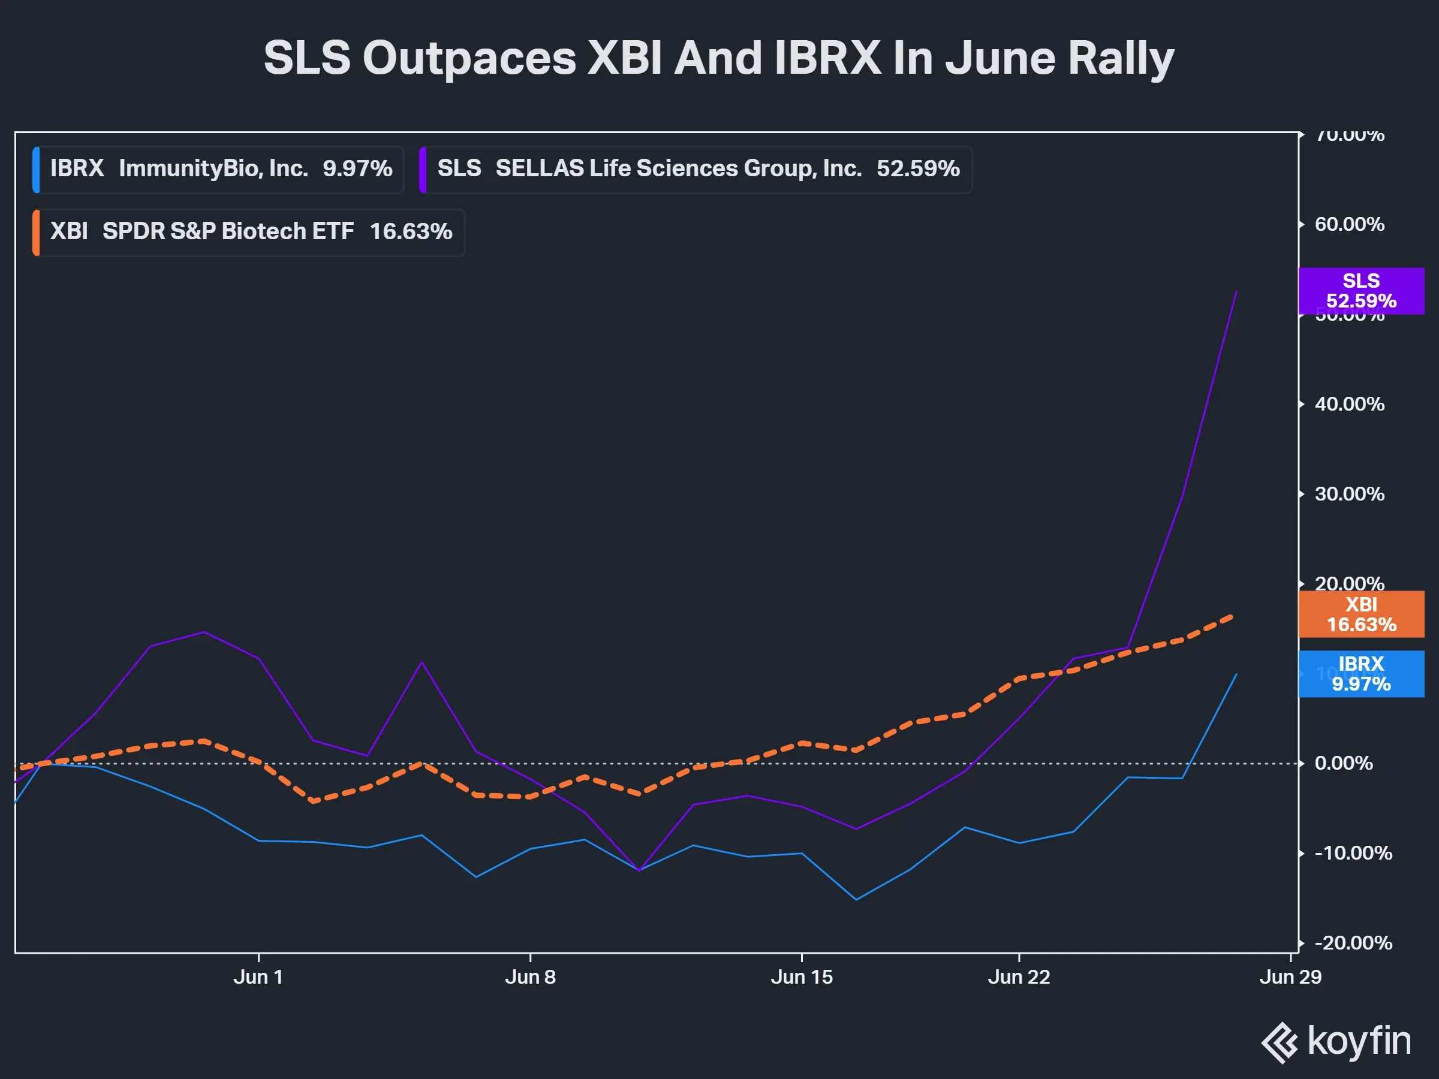Click the koyfin logo icon
Viewport: 1439px width, 1079px height.
coord(1279,1042)
